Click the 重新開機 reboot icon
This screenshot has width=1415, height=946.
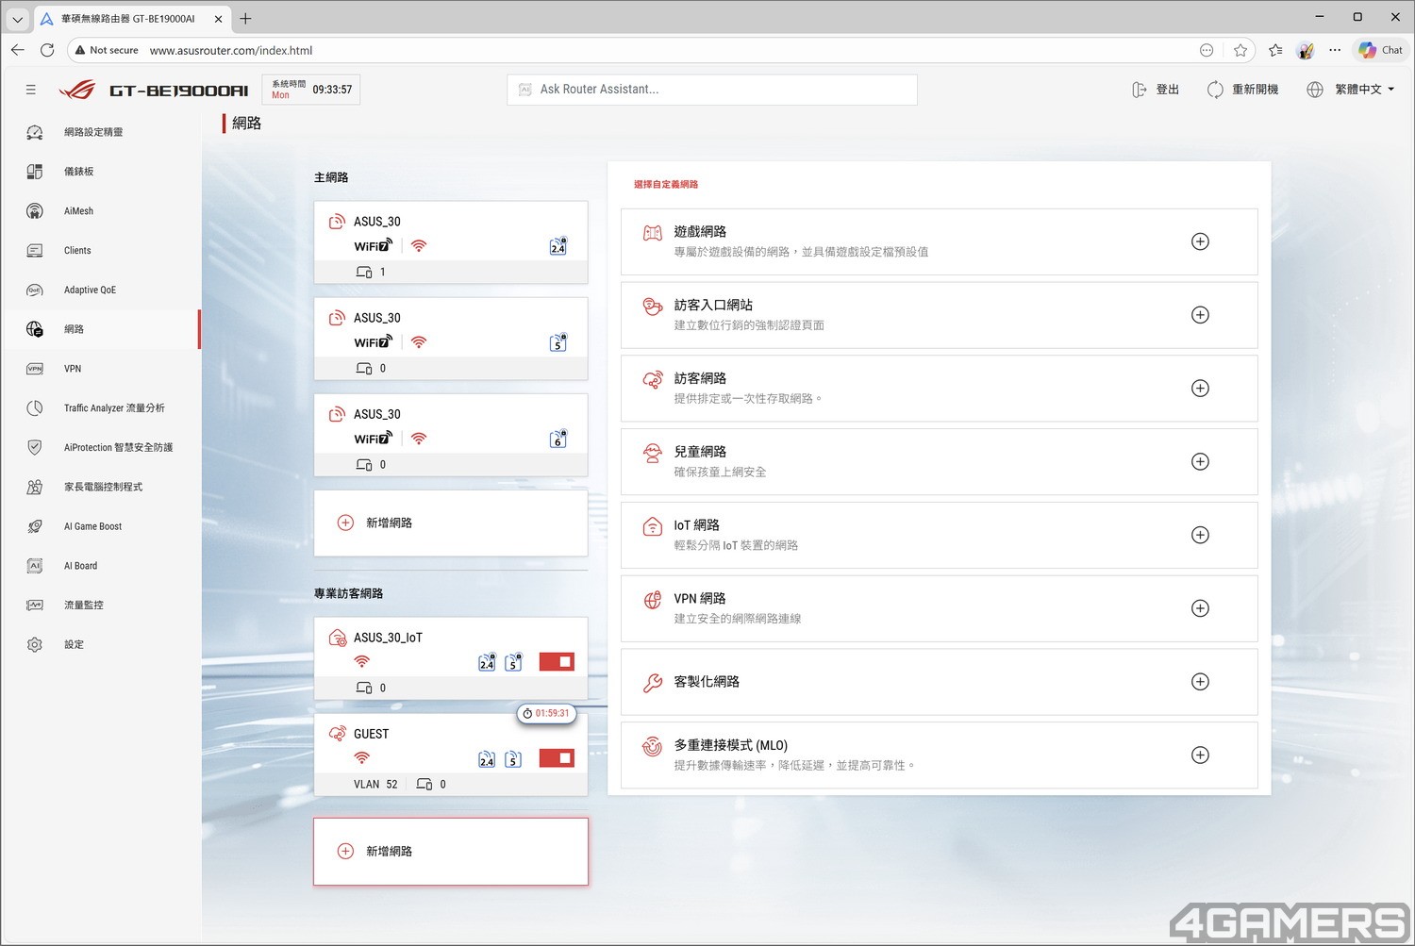click(x=1215, y=90)
